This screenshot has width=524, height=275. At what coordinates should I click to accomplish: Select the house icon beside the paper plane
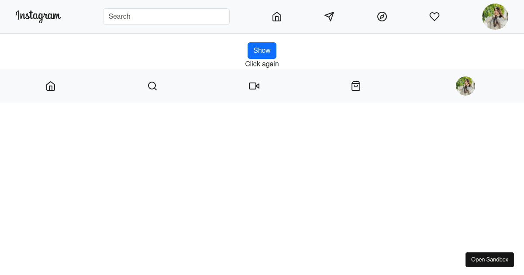277,17
